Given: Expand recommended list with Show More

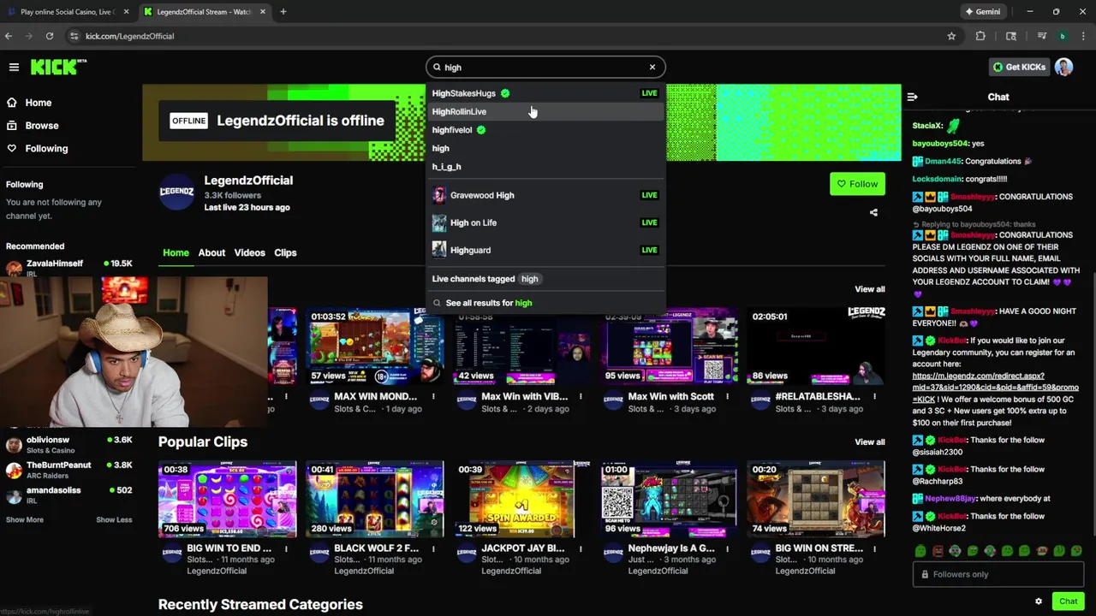Looking at the screenshot, I should click(24, 520).
